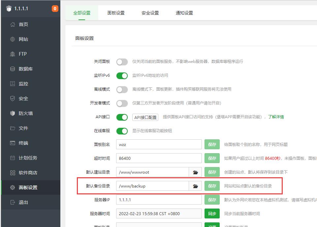The image size is (317, 227).
Task: Click the red 86400秒 text
Action: click(x=273, y=158)
